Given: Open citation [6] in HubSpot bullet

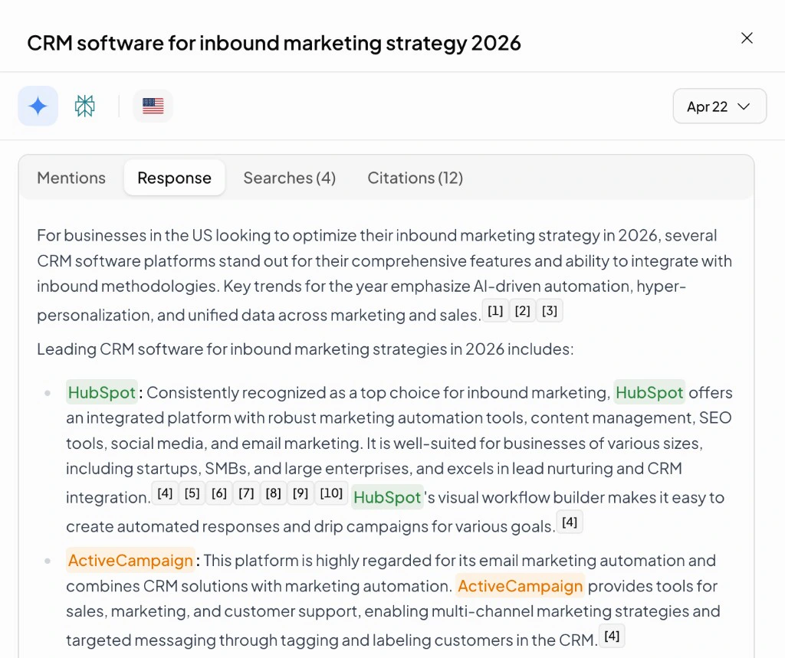Looking at the screenshot, I should coord(218,493).
